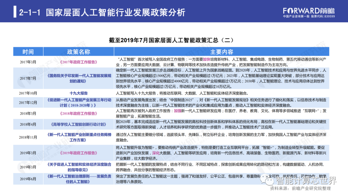Click policy name 《2019年政府工作报告》
This screenshot has width=348, height=196.
coord(79,153)
